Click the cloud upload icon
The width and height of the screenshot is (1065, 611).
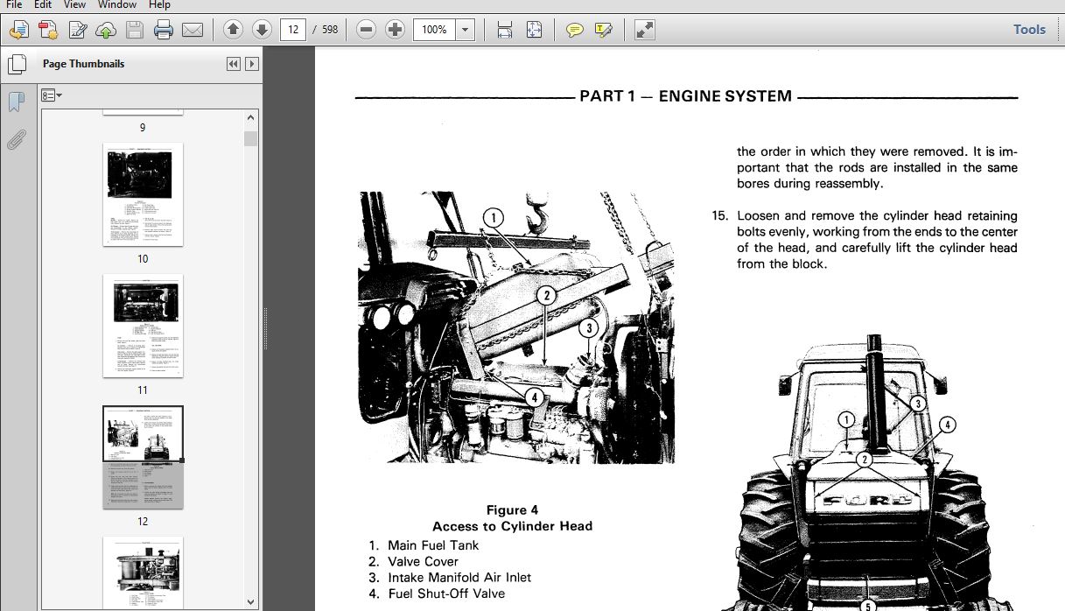(106, 30)
